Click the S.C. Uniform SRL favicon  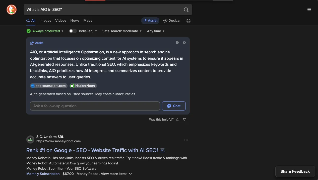(30, 139)
